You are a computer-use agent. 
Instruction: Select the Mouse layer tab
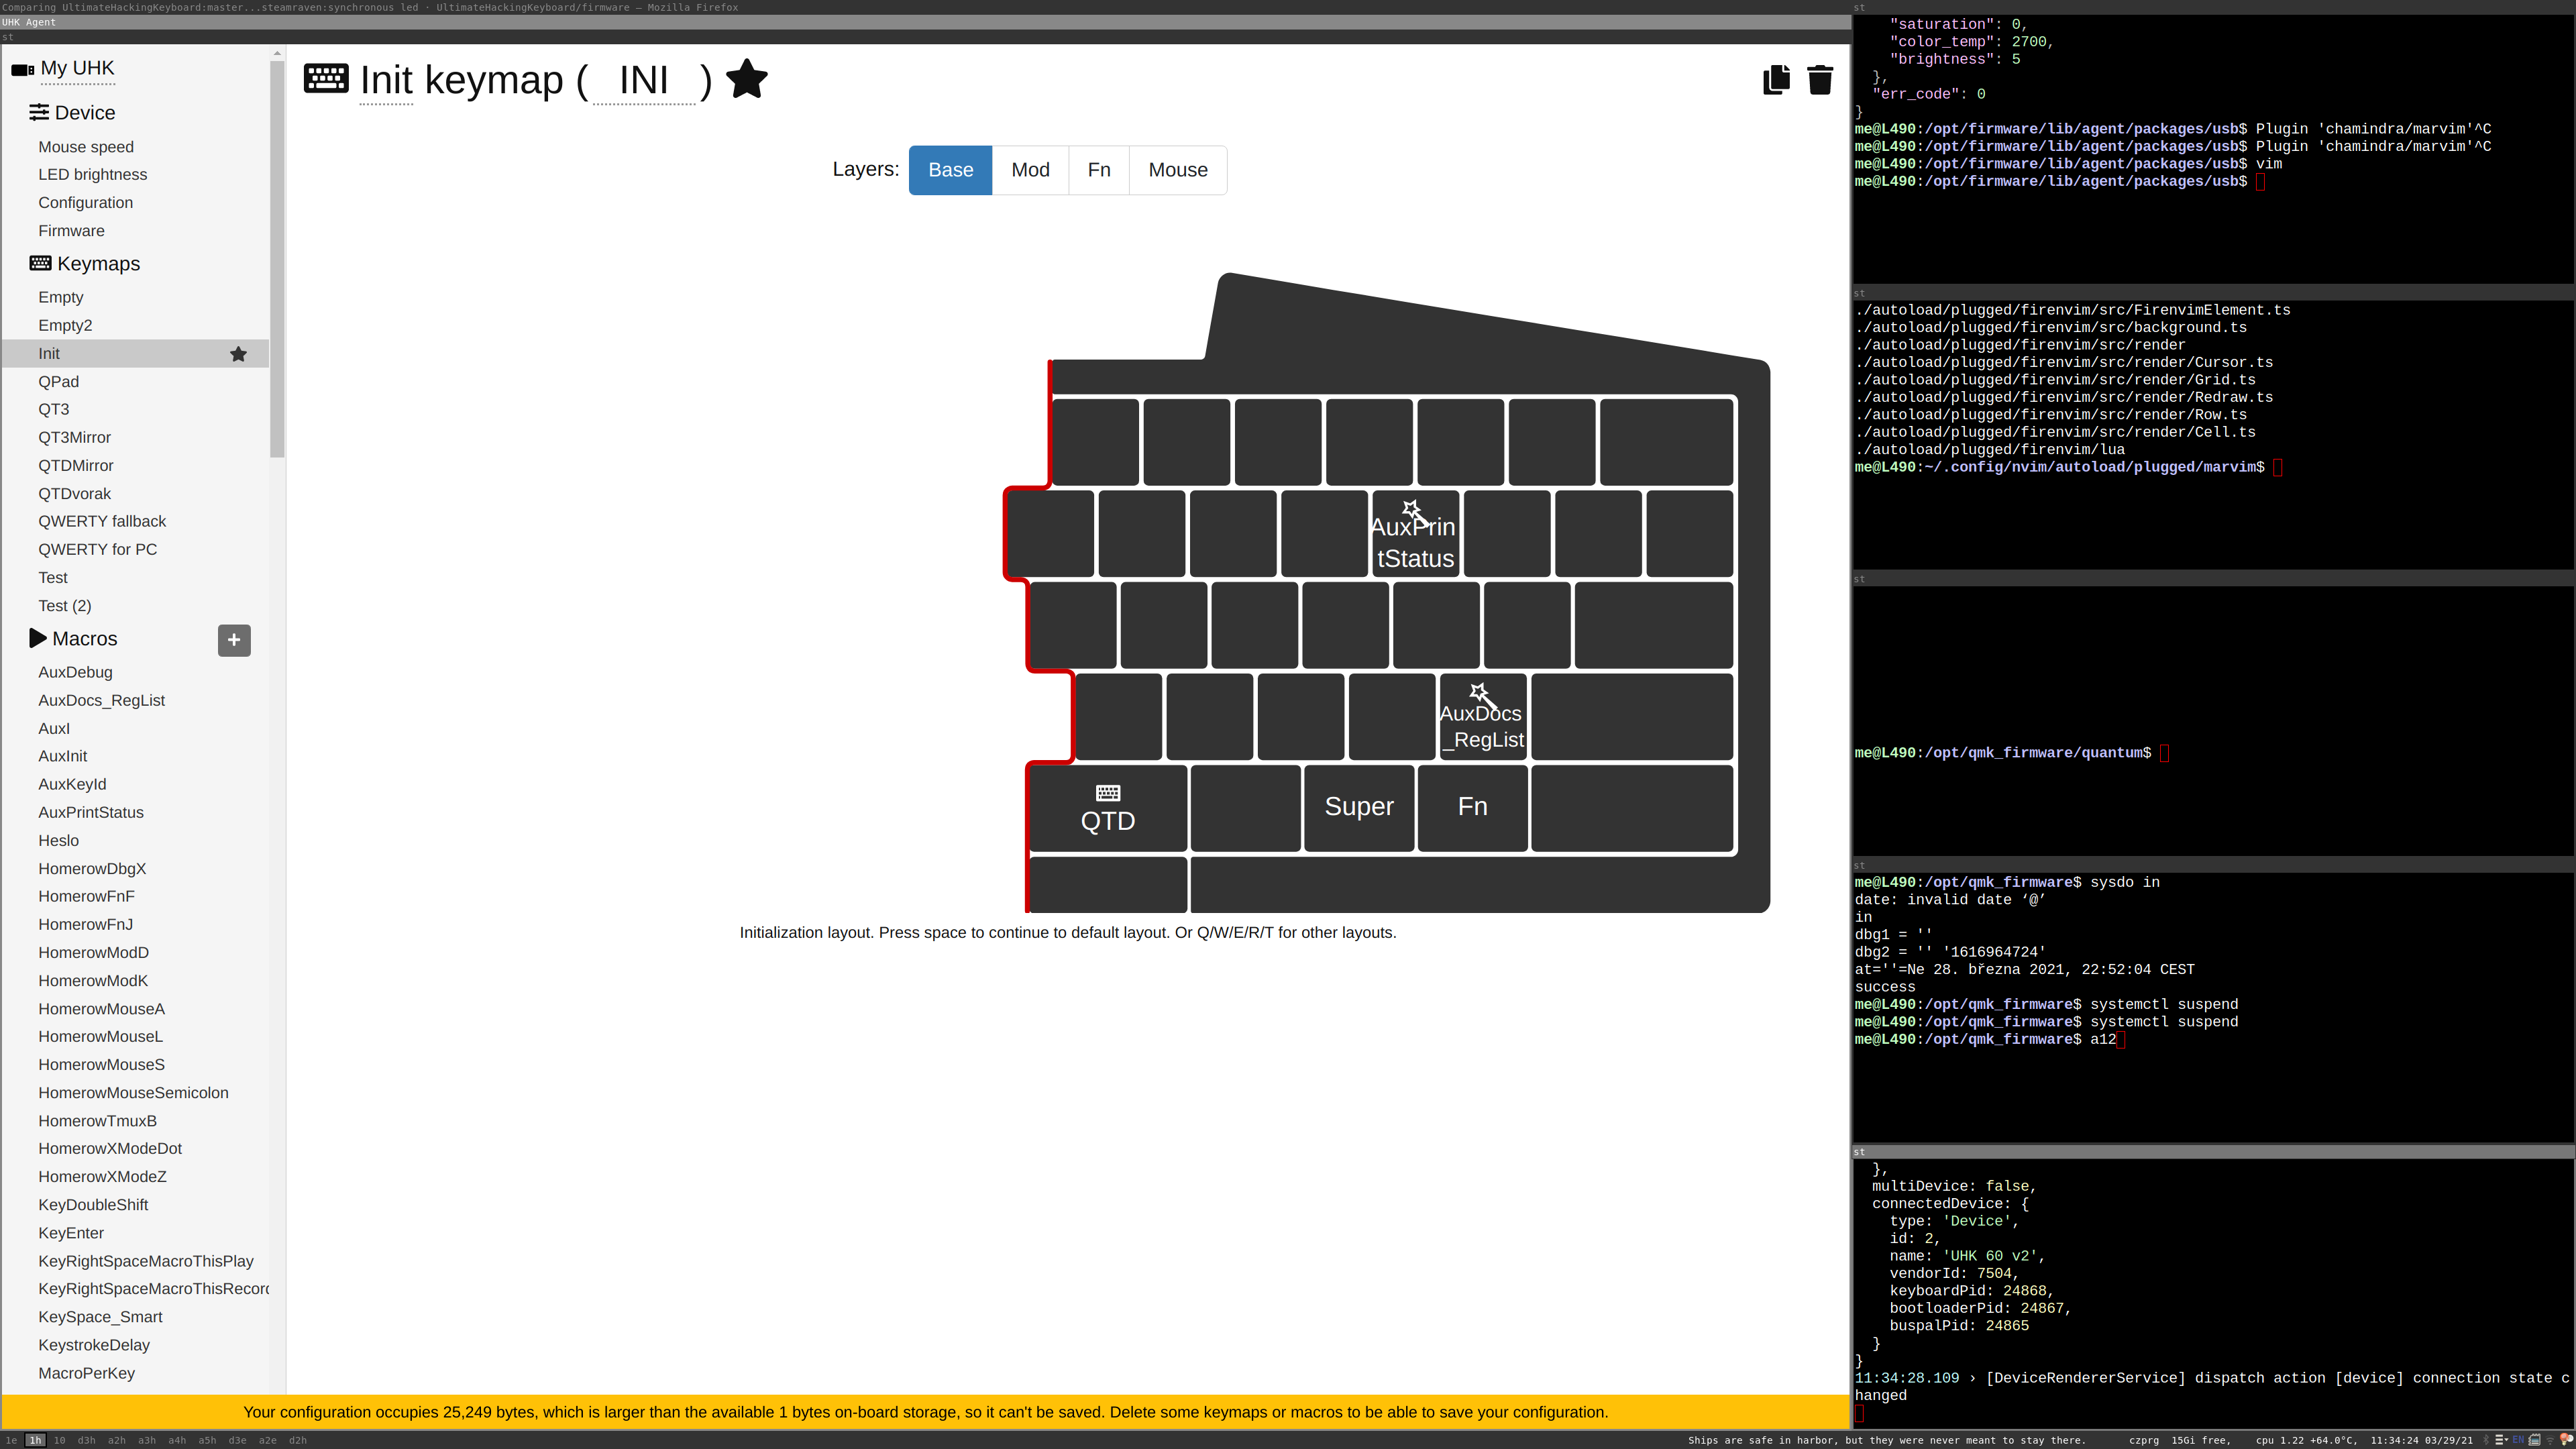tap(1177, 170)
